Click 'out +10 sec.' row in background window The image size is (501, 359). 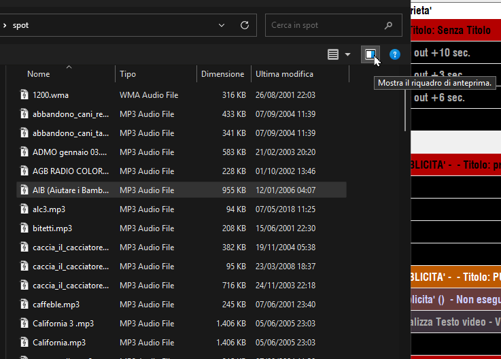pyautogui.click(x=455, y=53)
